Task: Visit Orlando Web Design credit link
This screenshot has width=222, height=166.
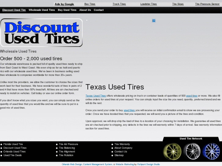Action: 72,164
